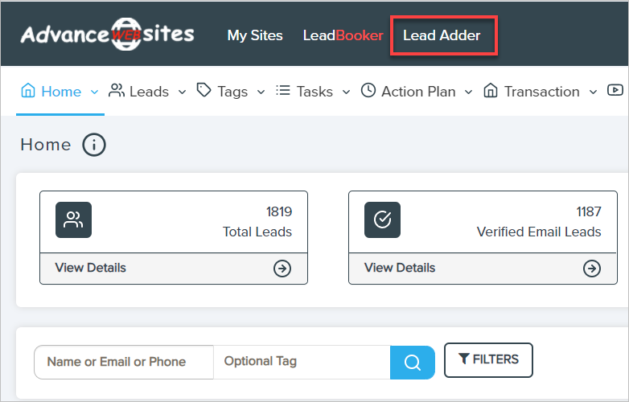
Task: Click the arrow icon under Verified Email Leads
Action: (x=591, y=269)
